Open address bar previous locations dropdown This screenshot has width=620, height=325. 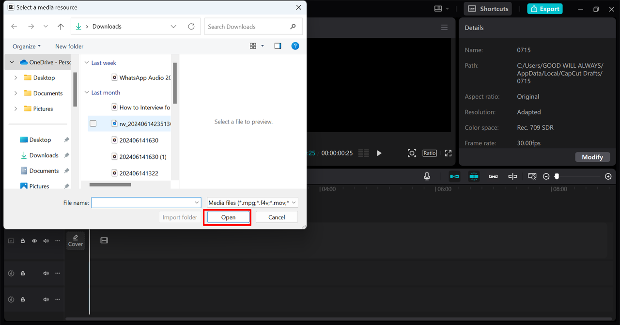pos(173,27)
